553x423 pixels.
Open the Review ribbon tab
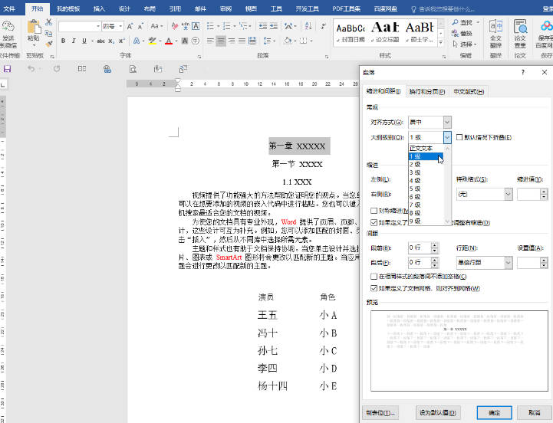tap(225, 8)
